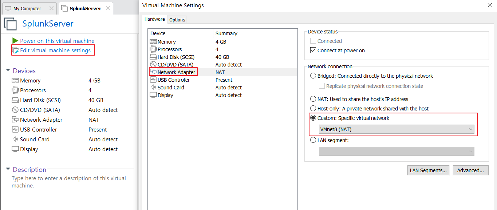Close the My Computer tab
The height and width of the screenshot is (210, 497).
click(x=51, y=8)
